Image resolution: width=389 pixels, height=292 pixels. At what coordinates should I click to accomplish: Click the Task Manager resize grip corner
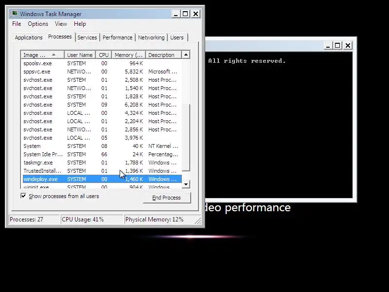point(198,221)
